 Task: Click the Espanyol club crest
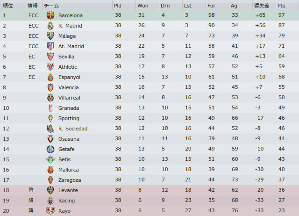[50, 77]
